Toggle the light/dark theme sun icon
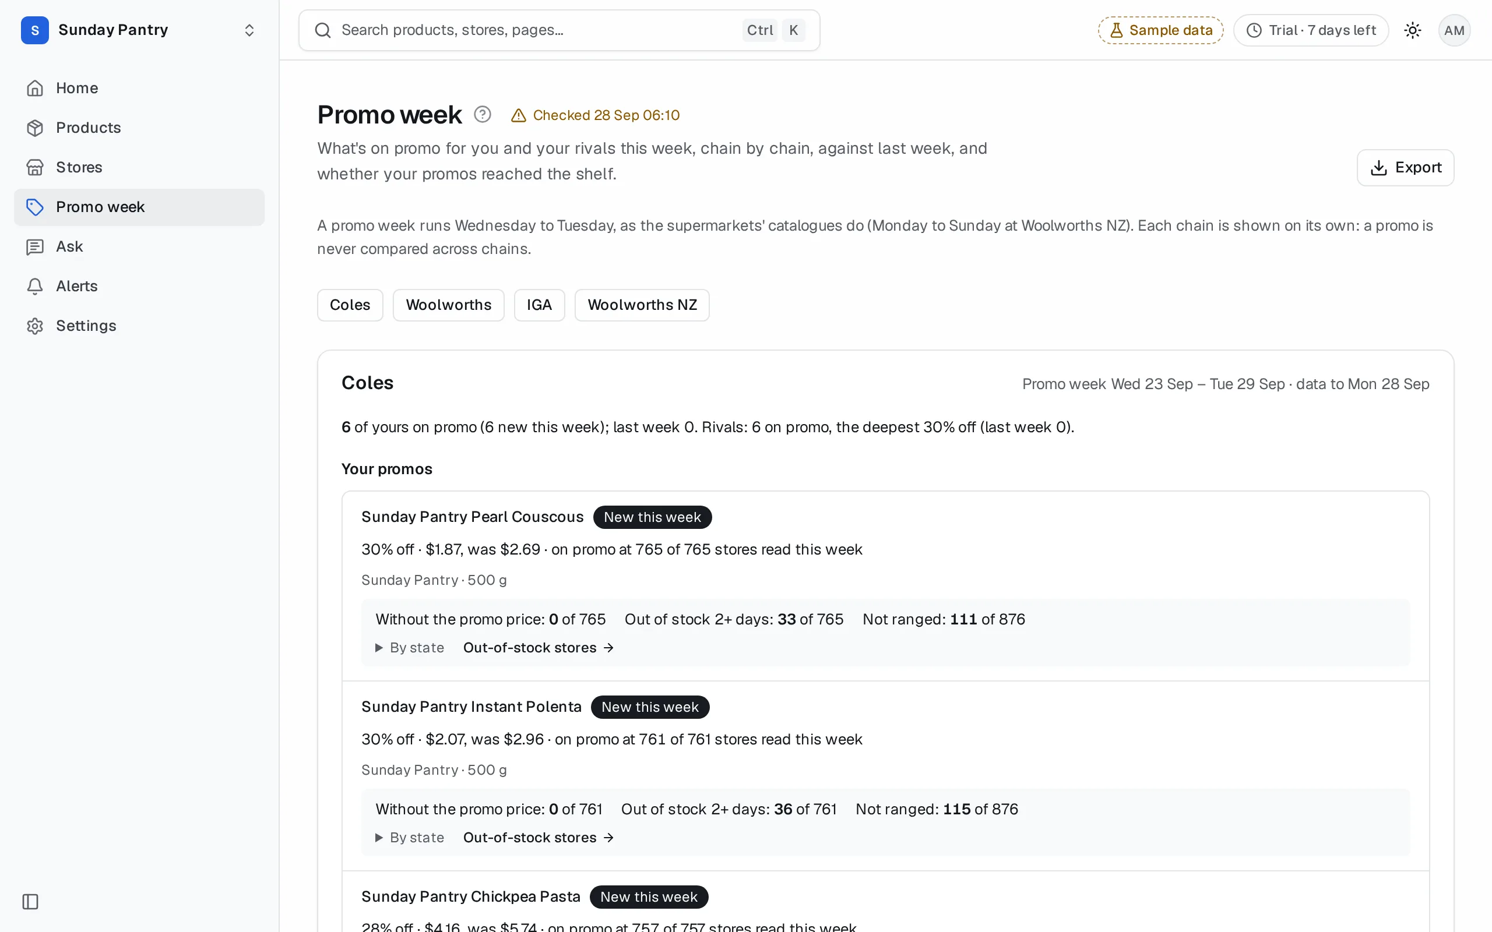Viewport: 1492px width, 932px height. pyautogui.click(x=1413, y=30)
